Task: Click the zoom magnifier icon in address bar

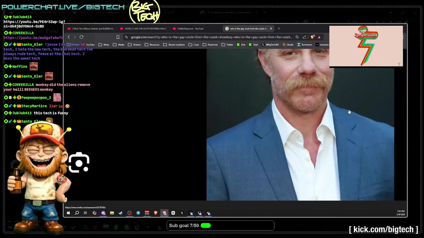Action: pyautogui.click(x=297, y=37)
